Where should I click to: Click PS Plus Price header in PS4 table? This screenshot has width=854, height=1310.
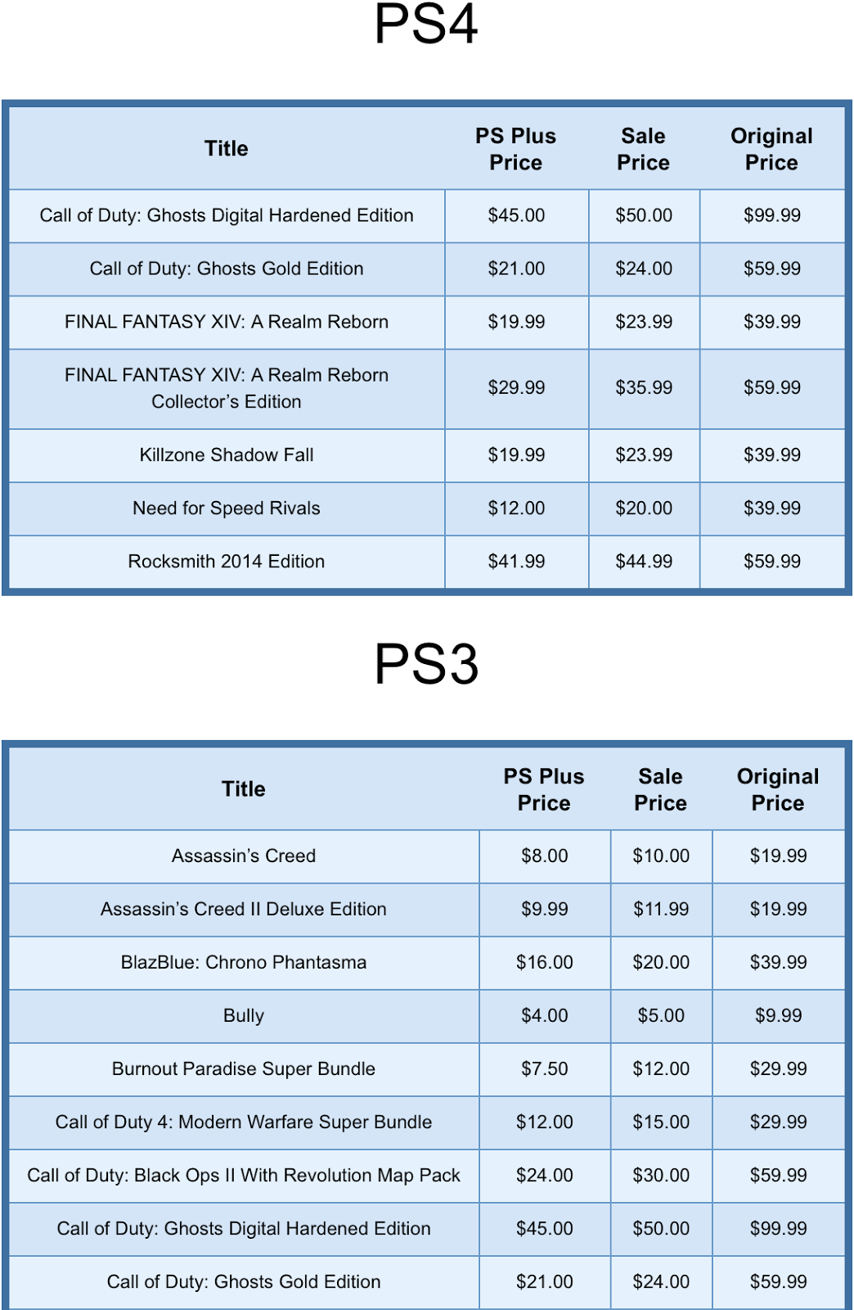[x=516, y=149]
